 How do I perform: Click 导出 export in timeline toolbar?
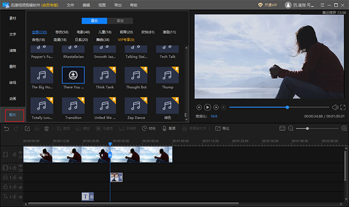222,129
